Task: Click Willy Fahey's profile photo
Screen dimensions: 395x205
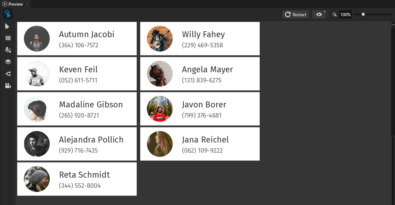Action: (160, 39)
